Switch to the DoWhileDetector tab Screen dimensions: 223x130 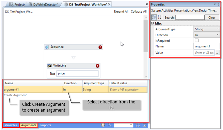43,4
